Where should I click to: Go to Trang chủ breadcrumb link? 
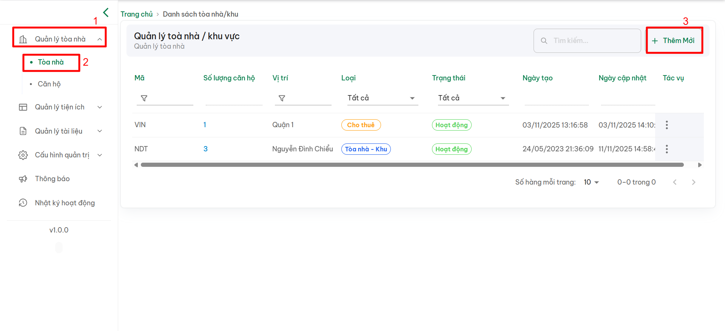[136, 14]
